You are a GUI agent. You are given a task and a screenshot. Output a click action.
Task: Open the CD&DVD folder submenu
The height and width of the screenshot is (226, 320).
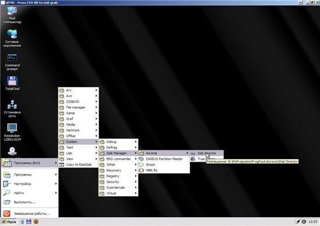click(x=79, y=102)
